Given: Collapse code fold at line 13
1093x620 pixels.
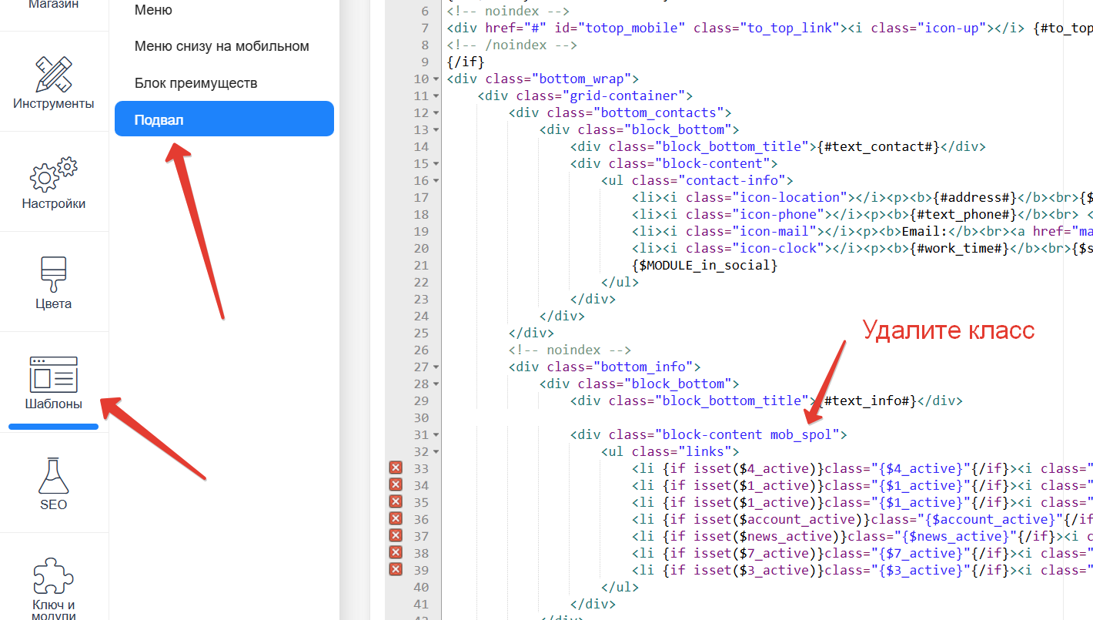Looking at the screenshot, I should coord(436,130).
